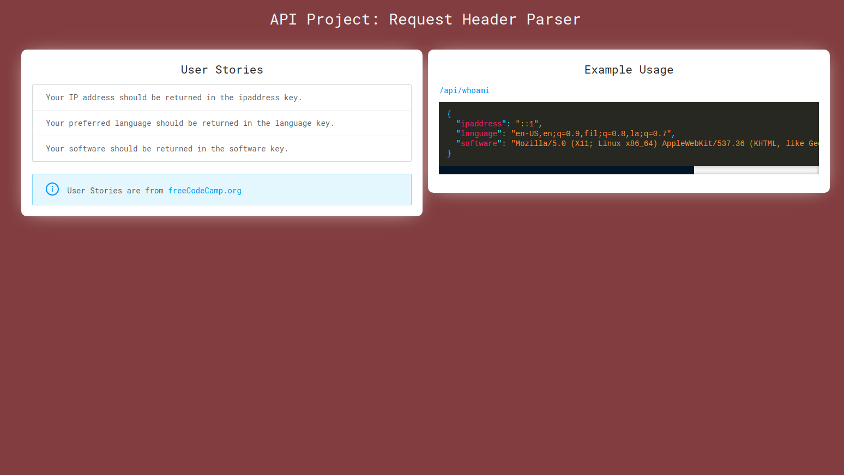Click the "User Stories" heading
This screenshot has height=475, width=844.
coord(222,70)
